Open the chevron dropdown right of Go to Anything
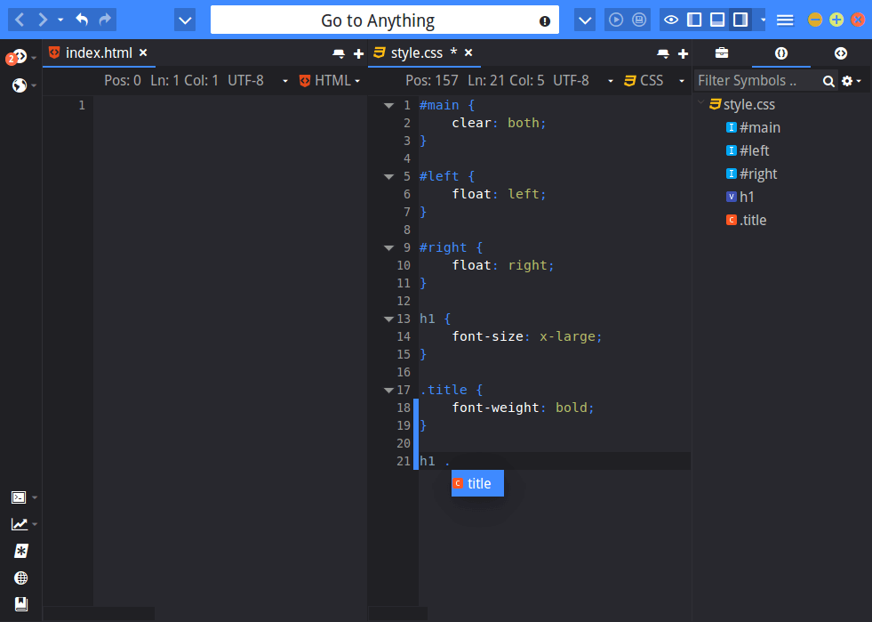The image size is (872, 622). [x=585, y=20]
